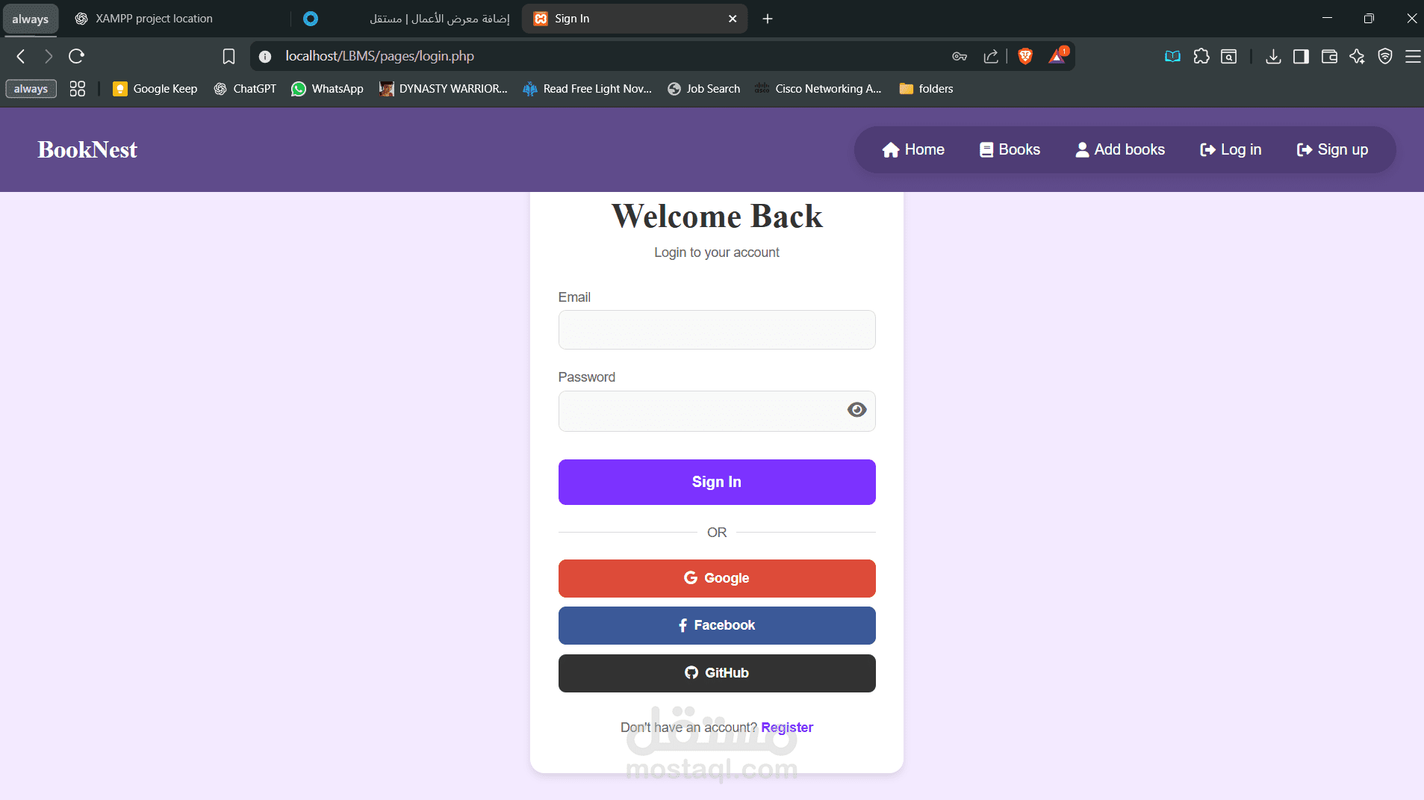This screenshot has height=800, width=1424.
Task: Open the Reading List sidebar icon
Action: point(1173,56)
